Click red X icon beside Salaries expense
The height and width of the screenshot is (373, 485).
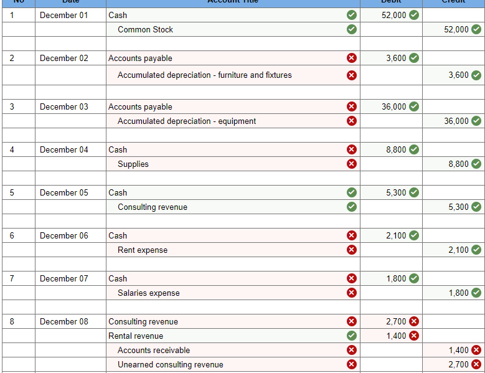351,293
